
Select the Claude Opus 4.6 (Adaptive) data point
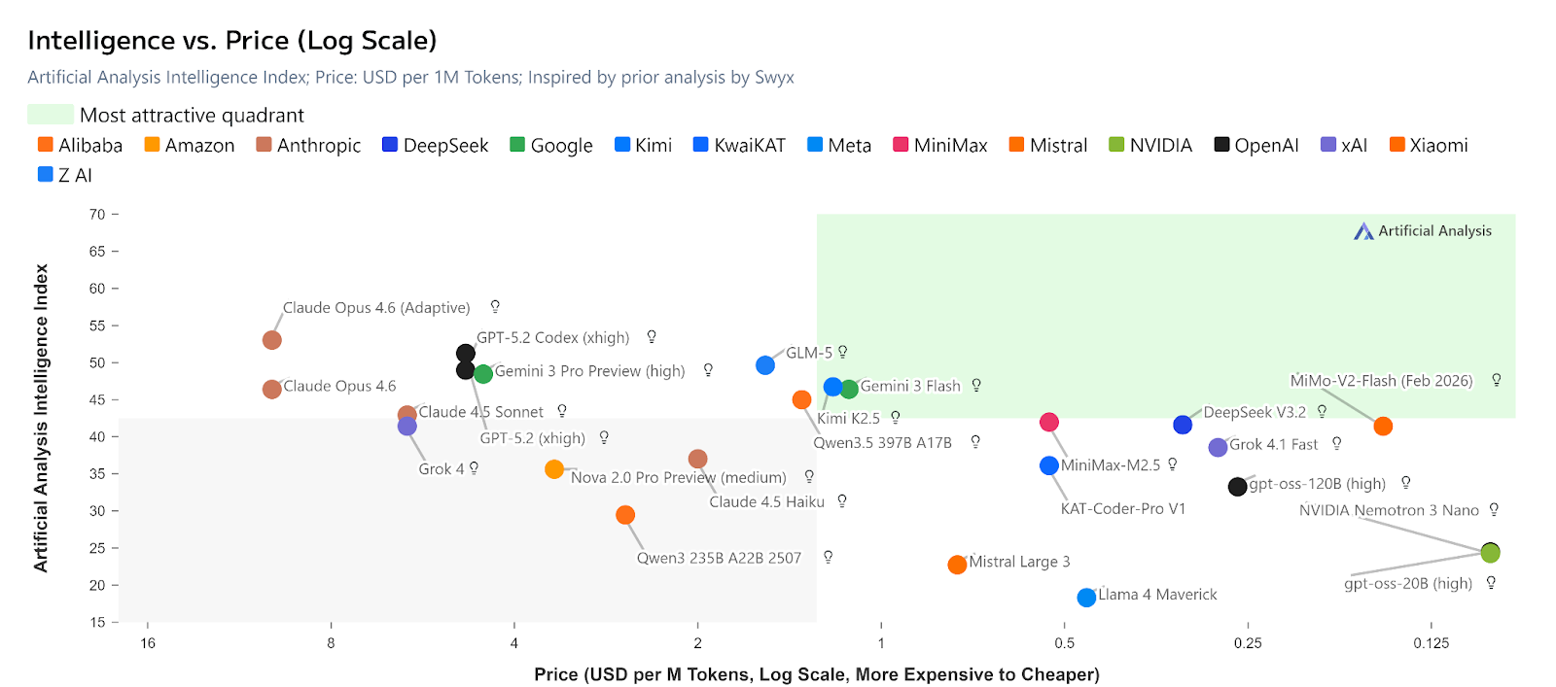coord(272,340)
